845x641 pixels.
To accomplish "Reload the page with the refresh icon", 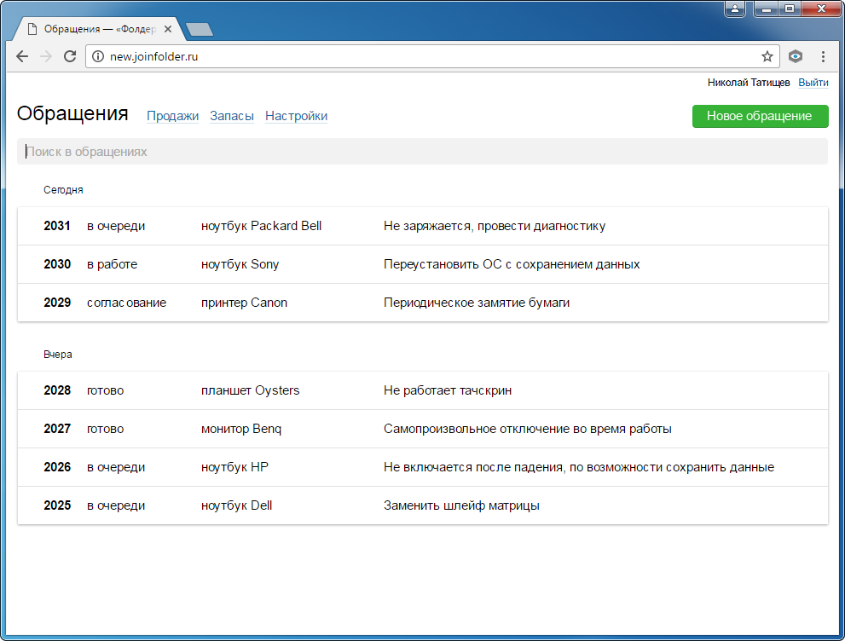I will [70, 57].
